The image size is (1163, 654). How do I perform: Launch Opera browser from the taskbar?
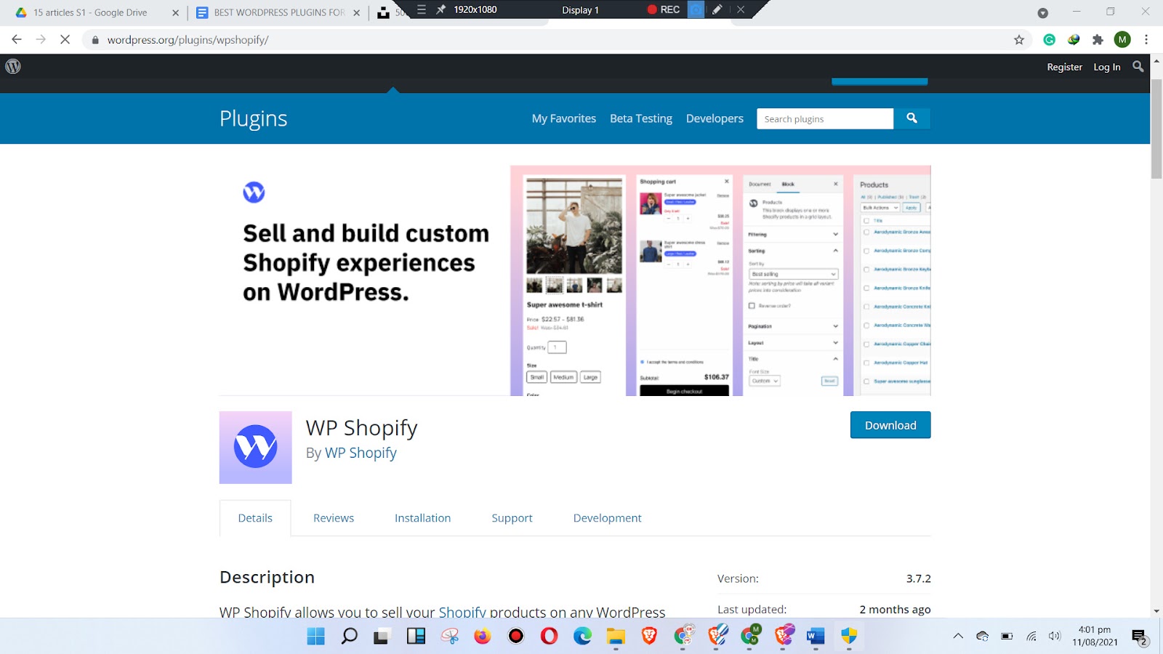click(550, 637)
